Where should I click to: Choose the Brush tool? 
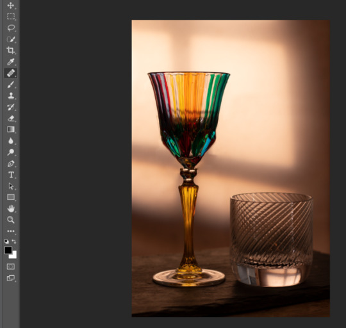11,85
